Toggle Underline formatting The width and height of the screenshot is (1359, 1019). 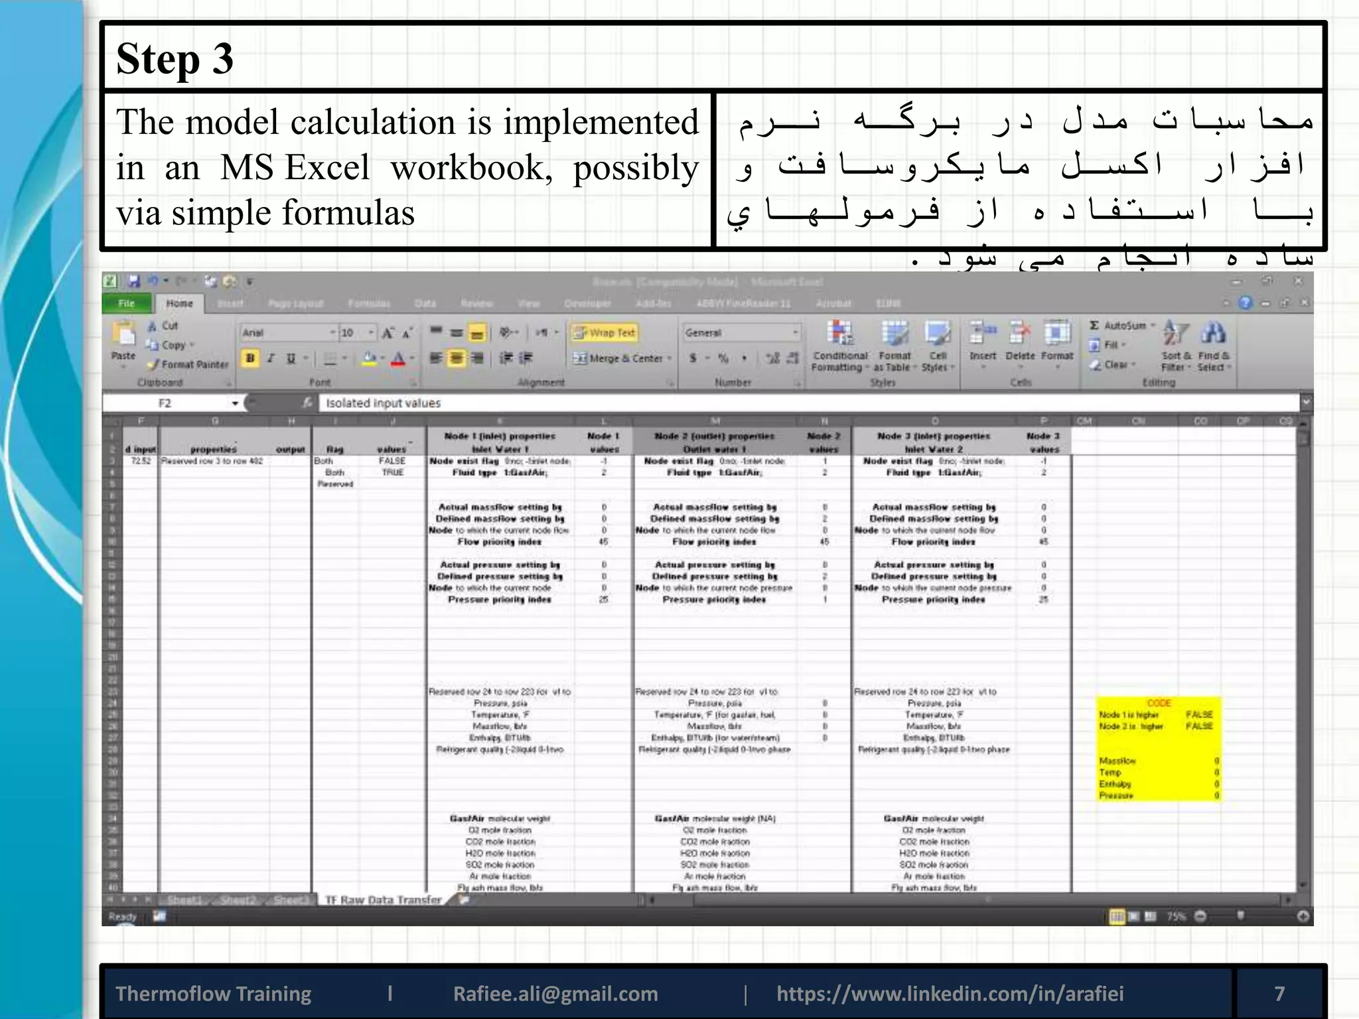[x=290, y=359]
